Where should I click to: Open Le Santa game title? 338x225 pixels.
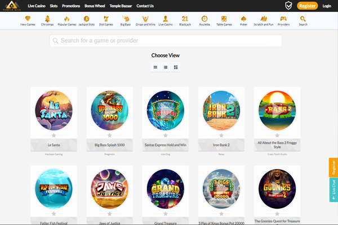tap(54, 145)
